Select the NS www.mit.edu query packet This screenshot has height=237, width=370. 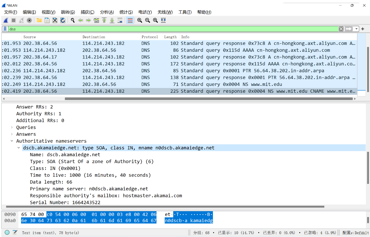click(x=179, y=84)
